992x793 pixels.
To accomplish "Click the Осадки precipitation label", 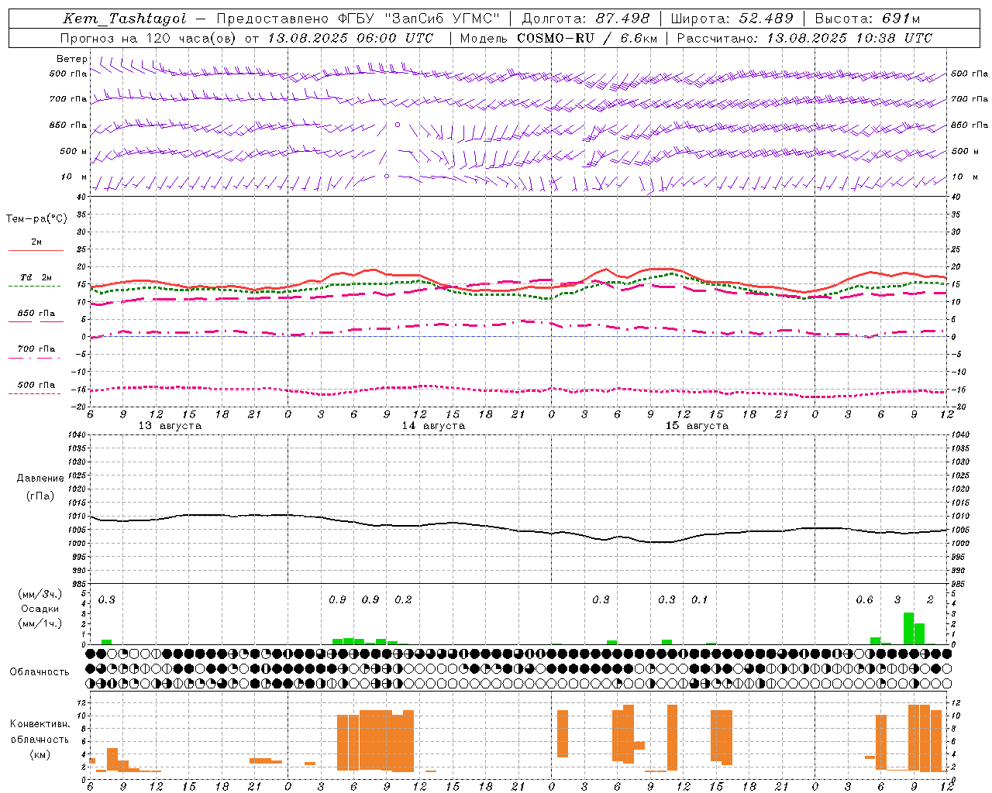I will tap(40, 609).
